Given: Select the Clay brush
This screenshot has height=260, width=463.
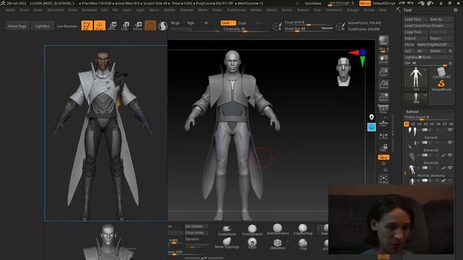Looking at the screenshot, I should click(x=303, y=244).
